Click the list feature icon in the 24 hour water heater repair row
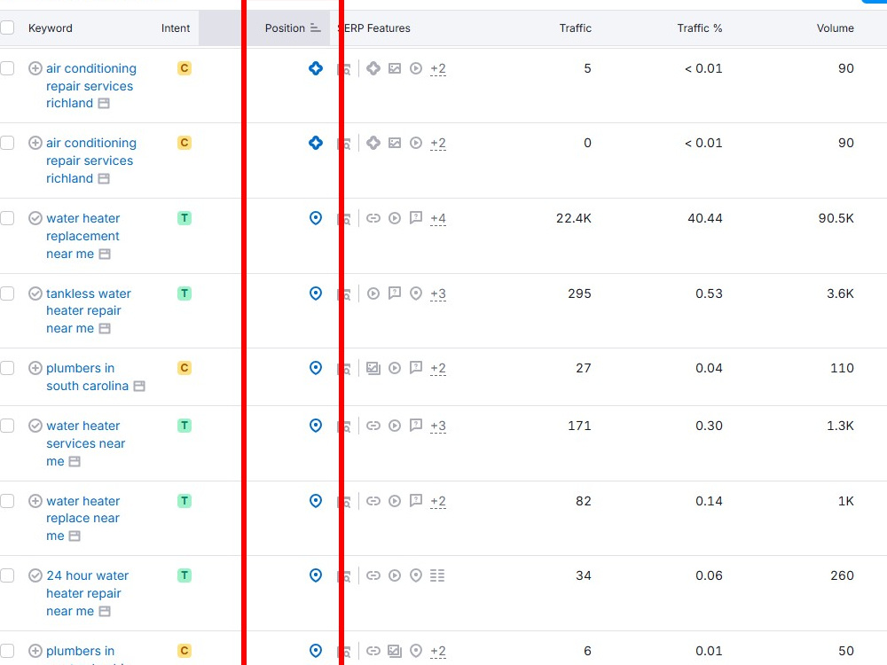Viewport: 887px width, 665px height. click(437, 575)
